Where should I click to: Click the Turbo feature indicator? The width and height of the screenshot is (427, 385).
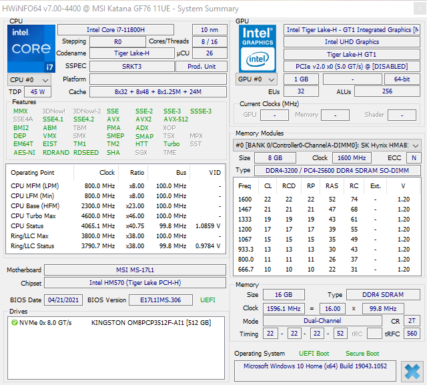(x=171, y=143)
